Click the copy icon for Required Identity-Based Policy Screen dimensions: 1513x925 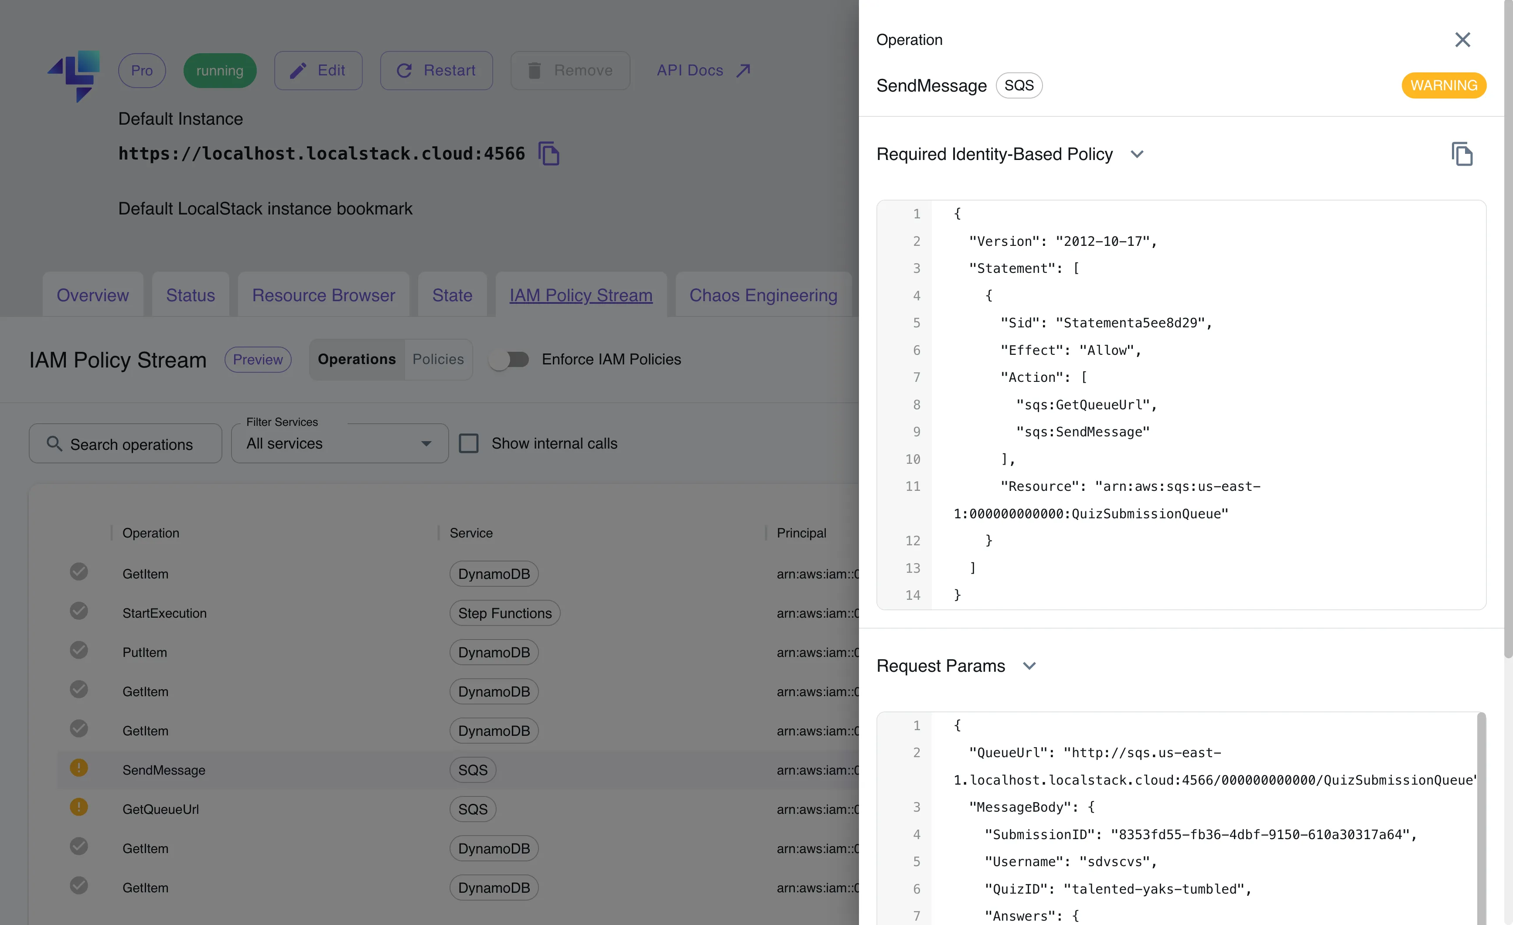click(1462, 153)
